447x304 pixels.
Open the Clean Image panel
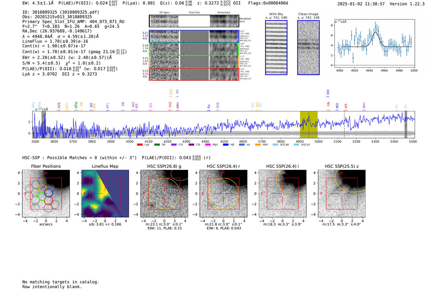(x=308, y=48)
